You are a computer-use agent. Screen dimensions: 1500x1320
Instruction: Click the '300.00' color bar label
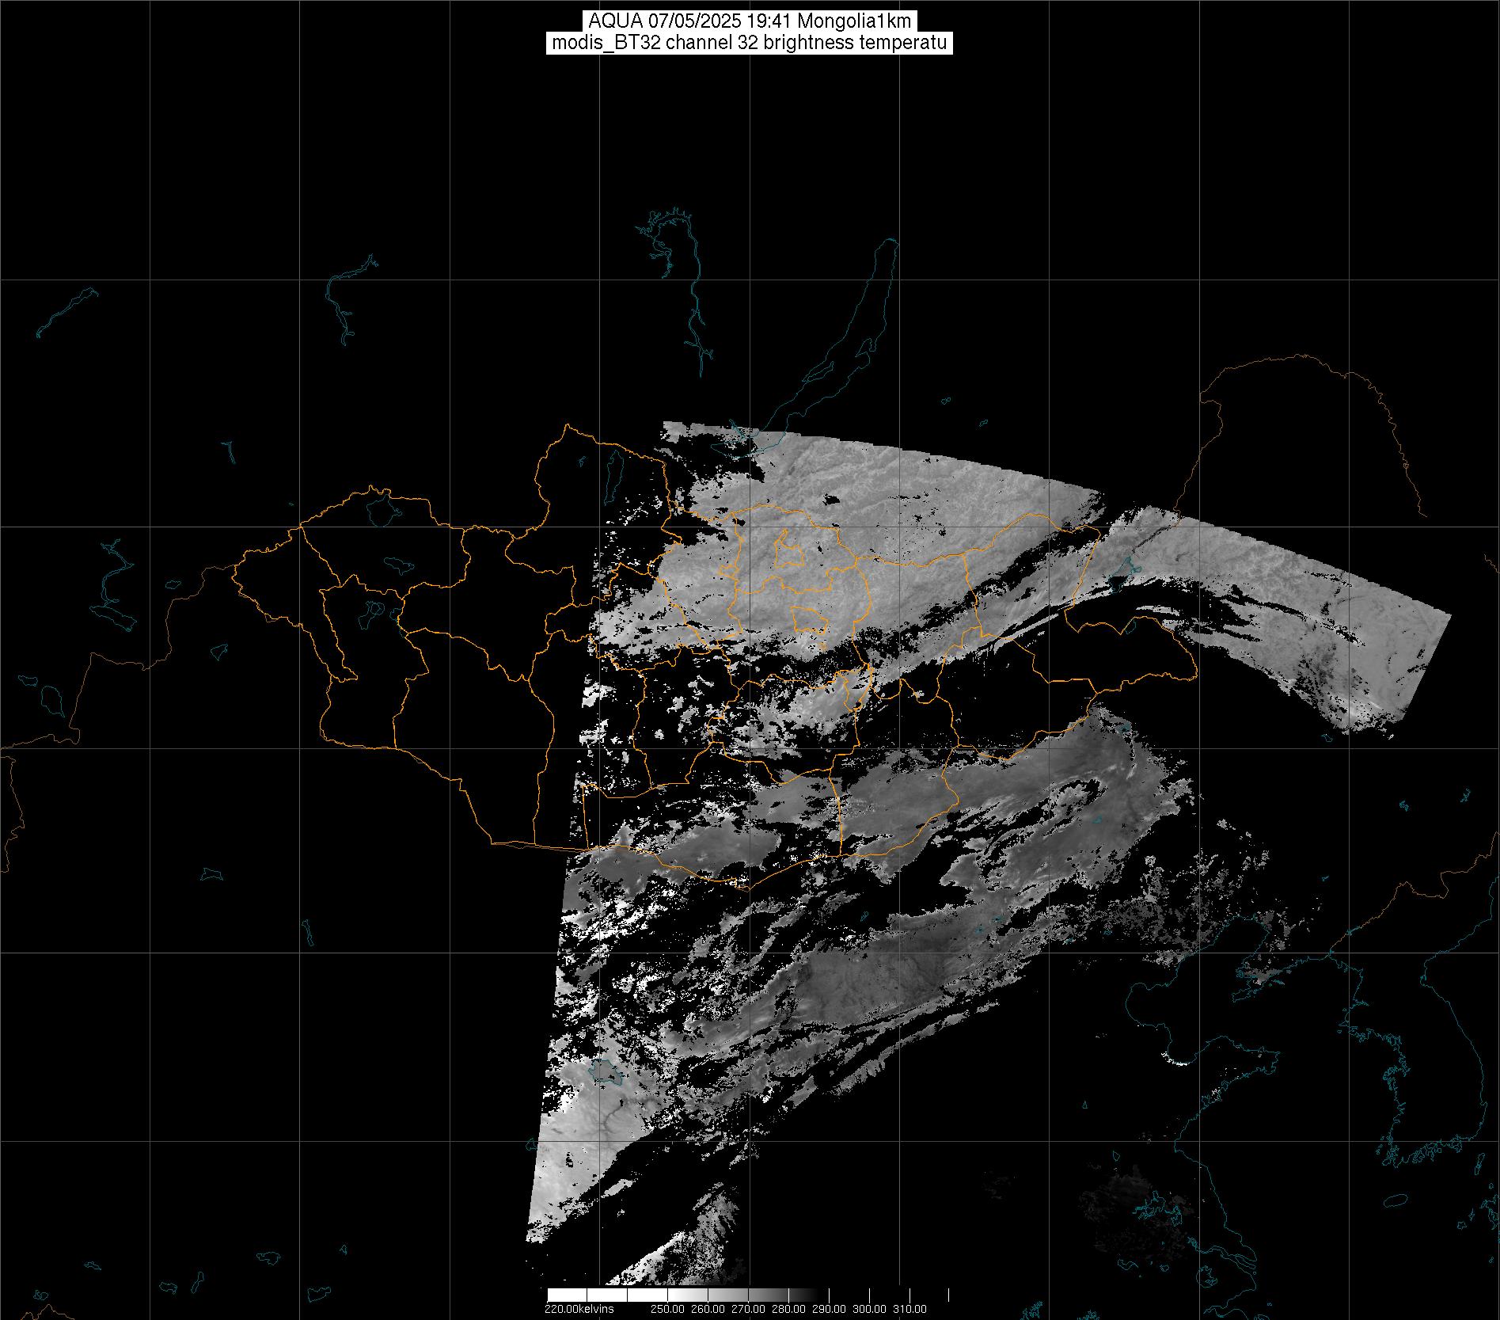click(x=870, y=1309)
